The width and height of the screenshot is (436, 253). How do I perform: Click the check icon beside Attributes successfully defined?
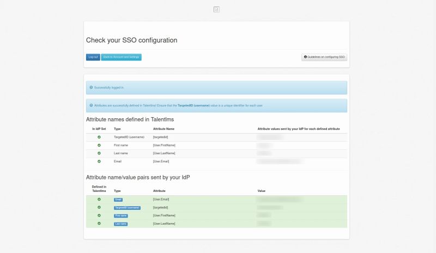coord(91,105)
